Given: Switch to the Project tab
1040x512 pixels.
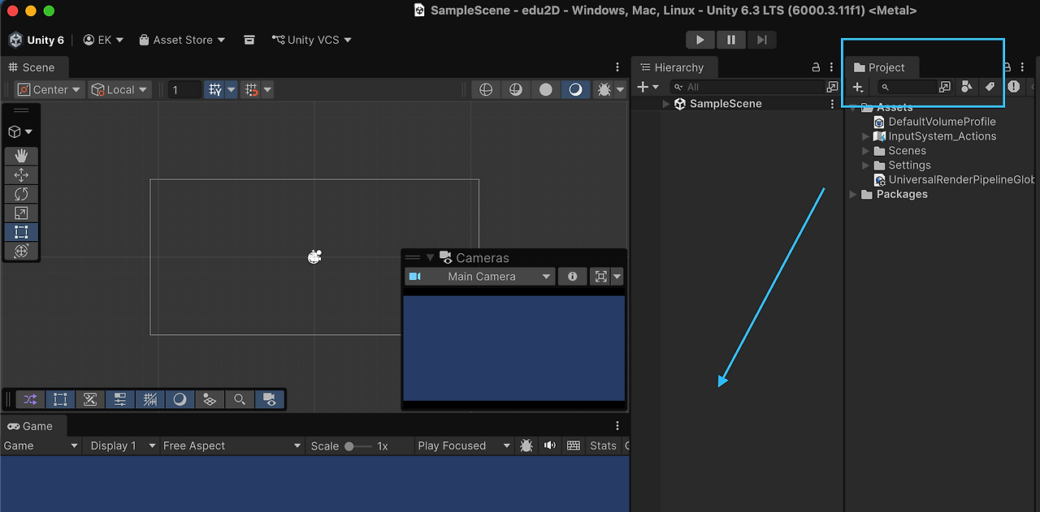Looking at the screenshot, I should (x=880, y=67).
